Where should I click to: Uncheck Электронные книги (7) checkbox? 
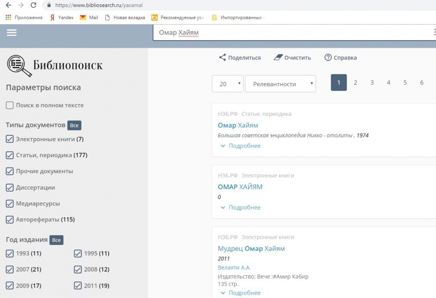10,139
